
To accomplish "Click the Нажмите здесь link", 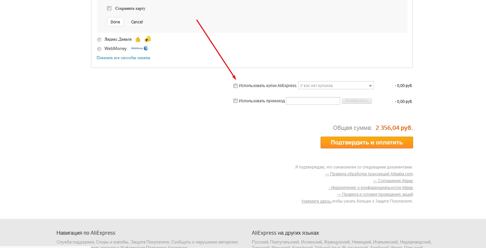I will tap(316, 201).
